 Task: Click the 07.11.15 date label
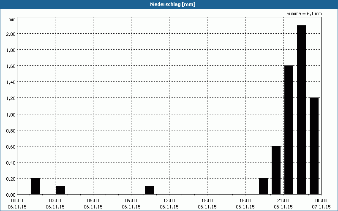click(x=321, y=207)
